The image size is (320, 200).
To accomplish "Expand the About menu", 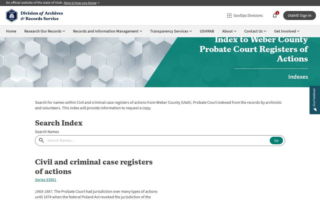I will [229, 31].
